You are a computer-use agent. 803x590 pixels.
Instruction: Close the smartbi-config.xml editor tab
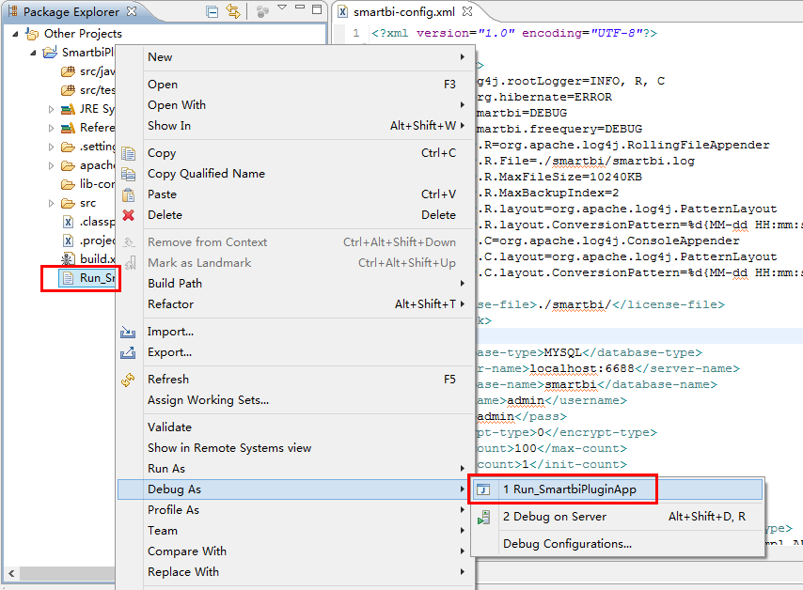pyautogui.click(x=467, y=10)
